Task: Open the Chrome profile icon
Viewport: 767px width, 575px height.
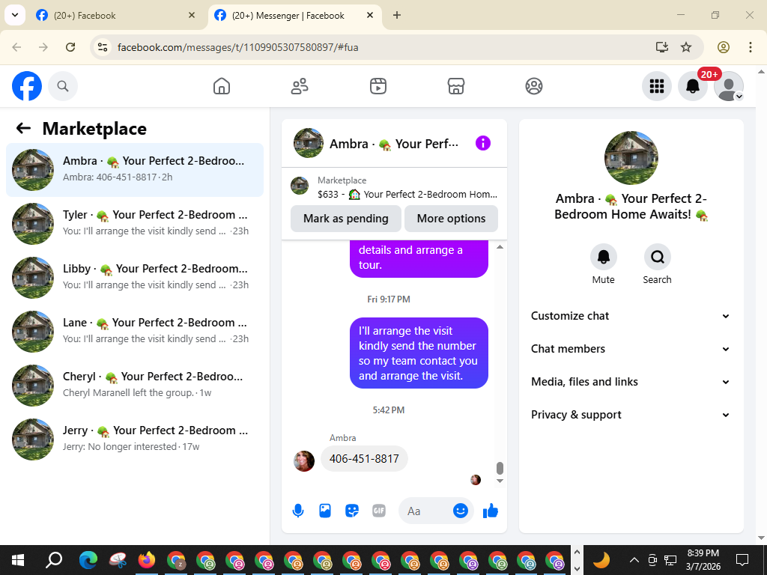Action: pyautogui.click(x=724, y=47)
